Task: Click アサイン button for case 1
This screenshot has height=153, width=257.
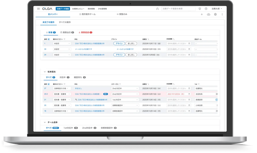Action: point(119,43)
